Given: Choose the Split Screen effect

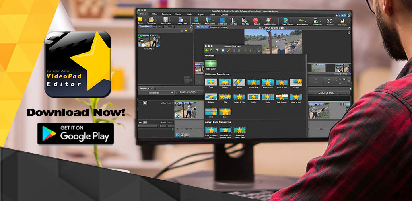Looking at the screenshot, I should (x=281, y=97).
